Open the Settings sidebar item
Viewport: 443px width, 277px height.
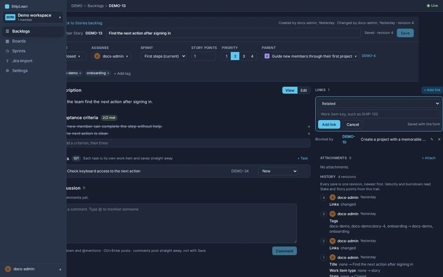[33, 71]
